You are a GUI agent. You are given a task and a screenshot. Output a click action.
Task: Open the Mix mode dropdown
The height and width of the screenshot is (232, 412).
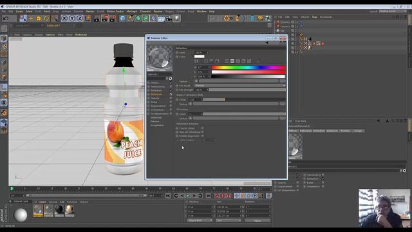coord(240,86)
